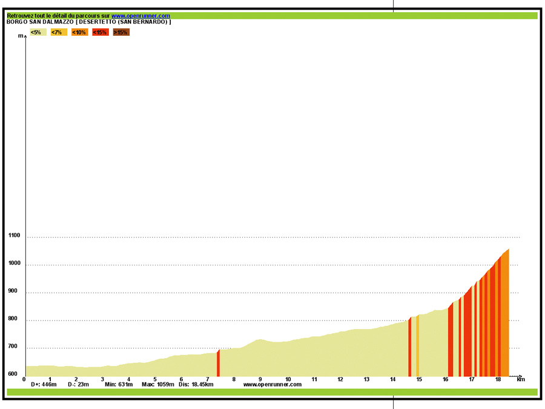The width and height of the screenshot is (545, 409).
Task: Click the www.openrunner.com footer text
Action: pyautogui.click(x=272, y=384)
